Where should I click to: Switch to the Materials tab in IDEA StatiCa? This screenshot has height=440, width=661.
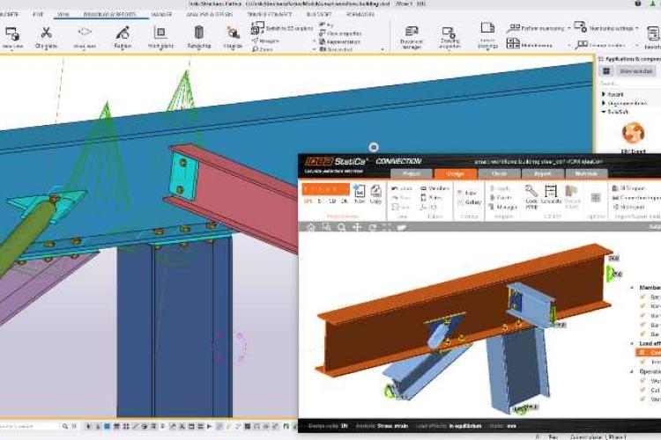(586, 173)
